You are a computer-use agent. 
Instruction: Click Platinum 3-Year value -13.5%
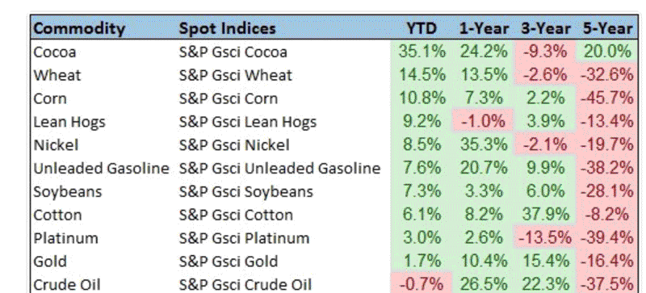click(546, 238)
